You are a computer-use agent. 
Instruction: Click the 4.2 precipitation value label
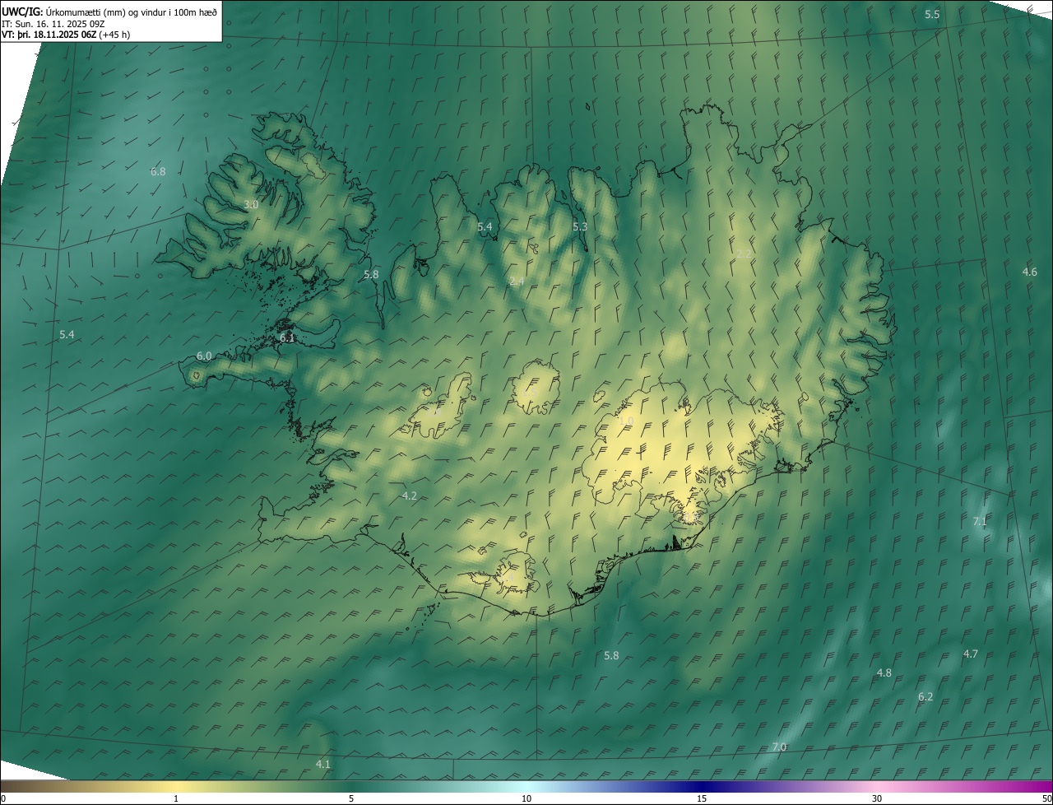409,496
